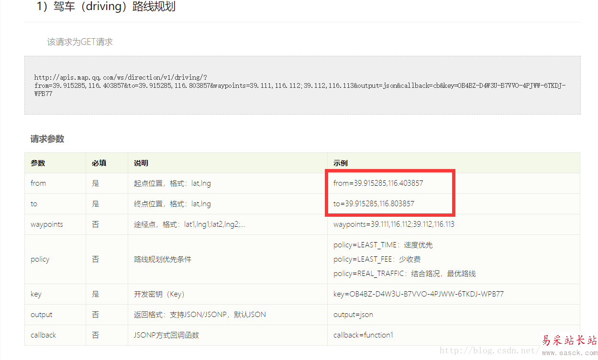Click '是' in the to row
Screen dimensions: 598x360
click(x=96, y=204)
